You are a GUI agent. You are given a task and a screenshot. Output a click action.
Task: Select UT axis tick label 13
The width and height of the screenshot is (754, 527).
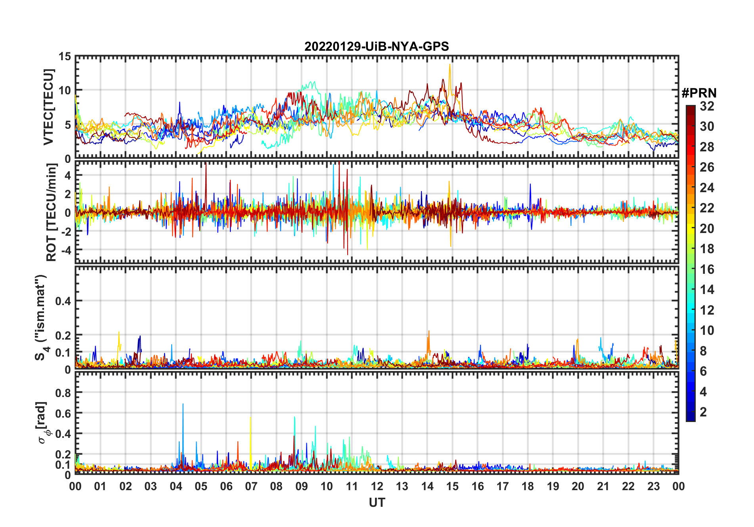[402, 486]
